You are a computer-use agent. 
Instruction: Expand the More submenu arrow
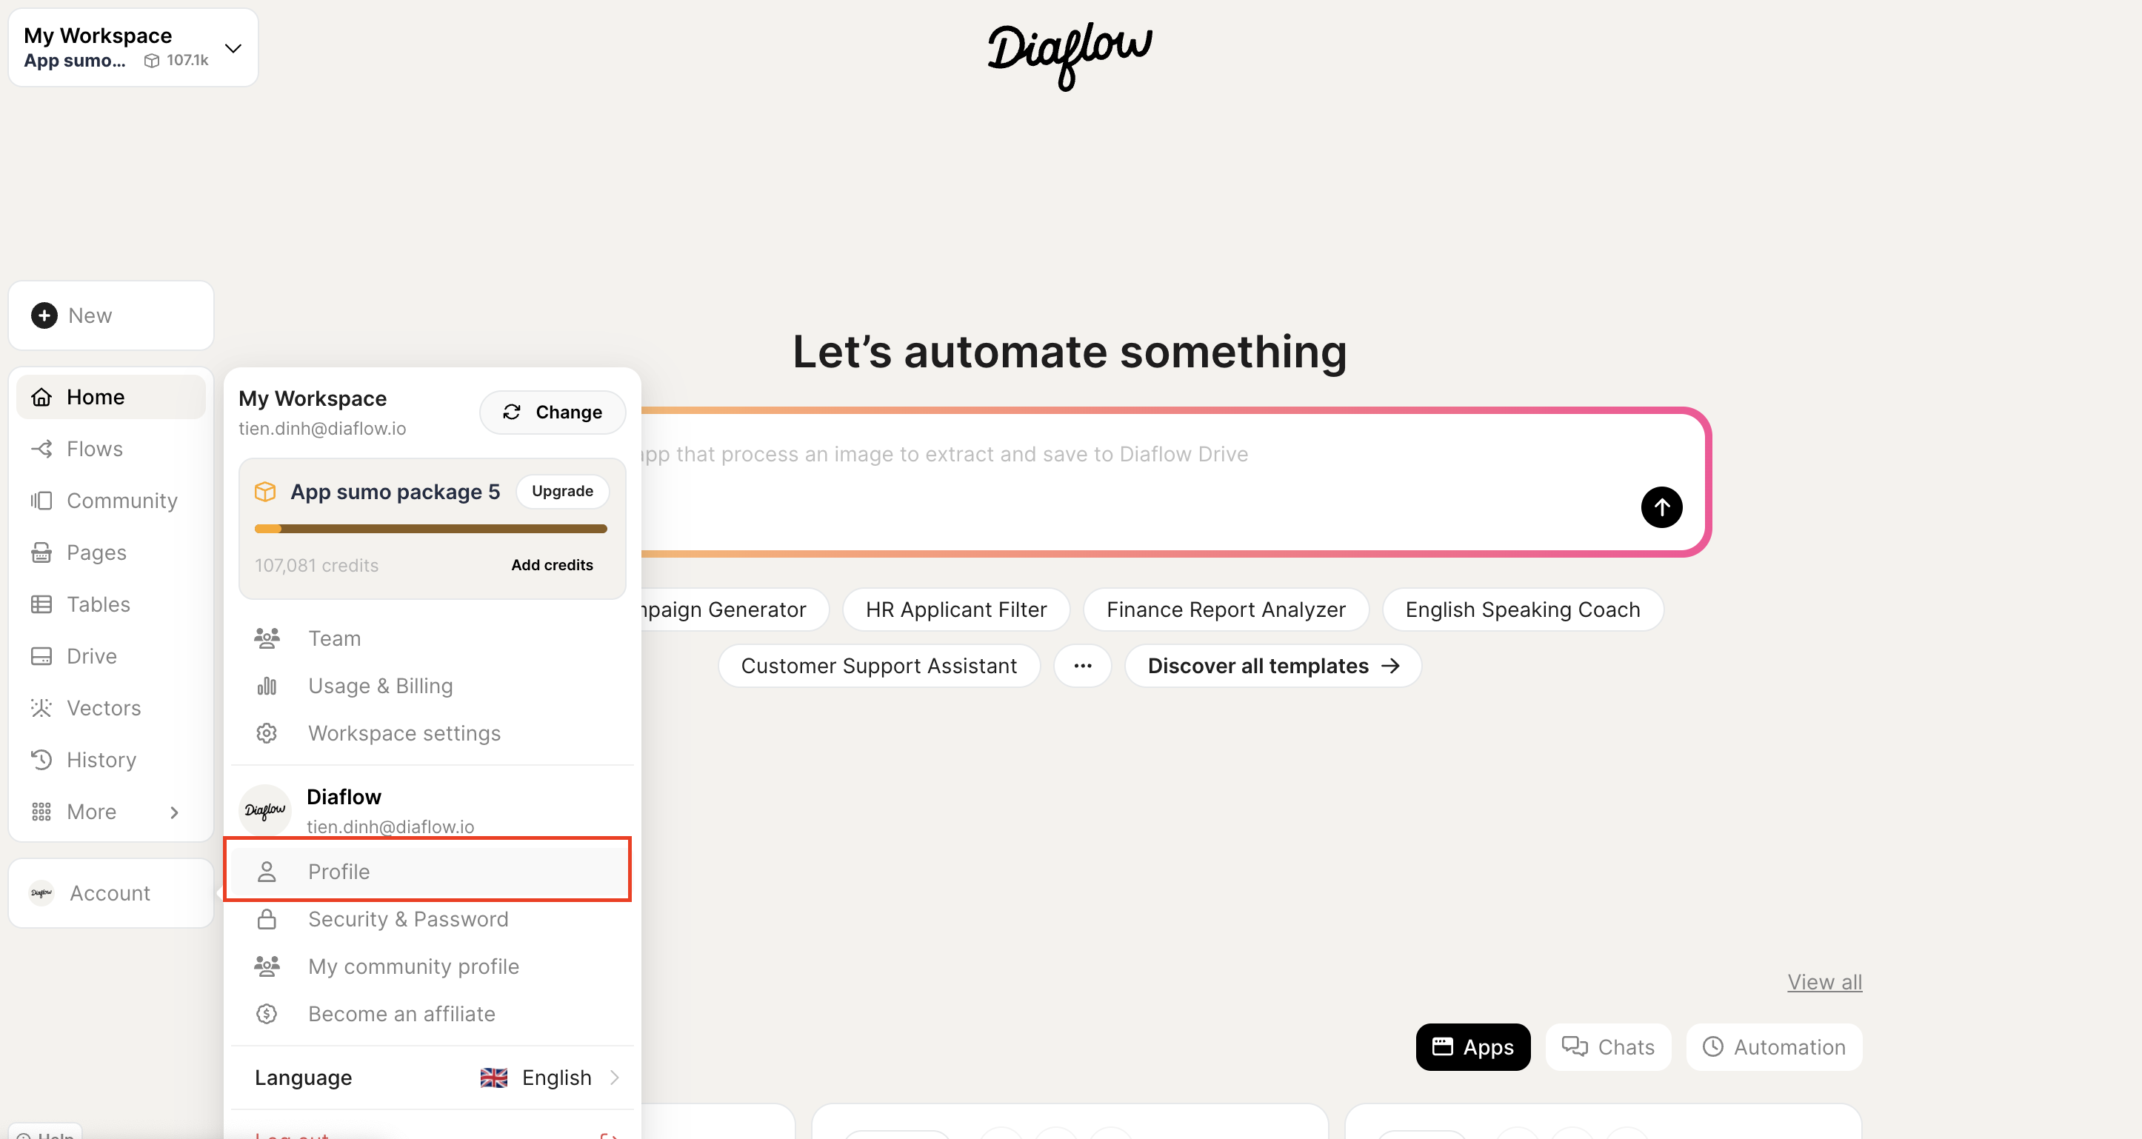click(174, 812)
